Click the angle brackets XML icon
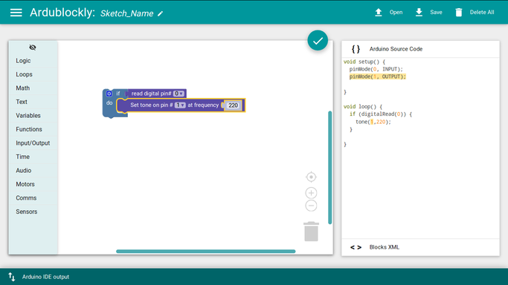This screenshot has height=285, width=508. point(356,247)
